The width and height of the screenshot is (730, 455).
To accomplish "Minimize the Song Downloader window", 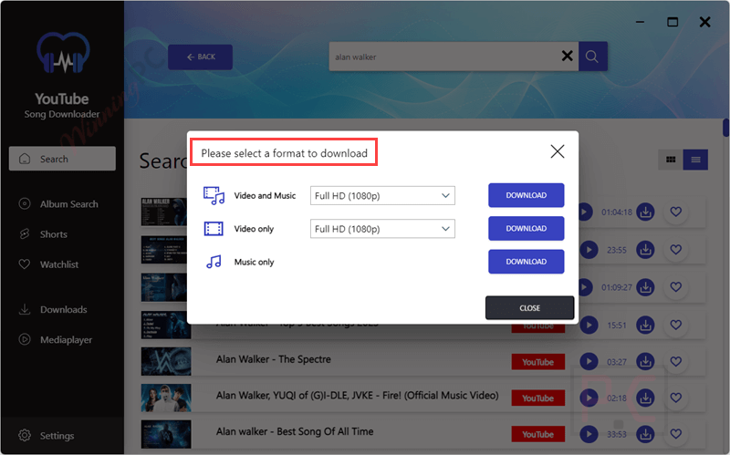I will (641, 22).
